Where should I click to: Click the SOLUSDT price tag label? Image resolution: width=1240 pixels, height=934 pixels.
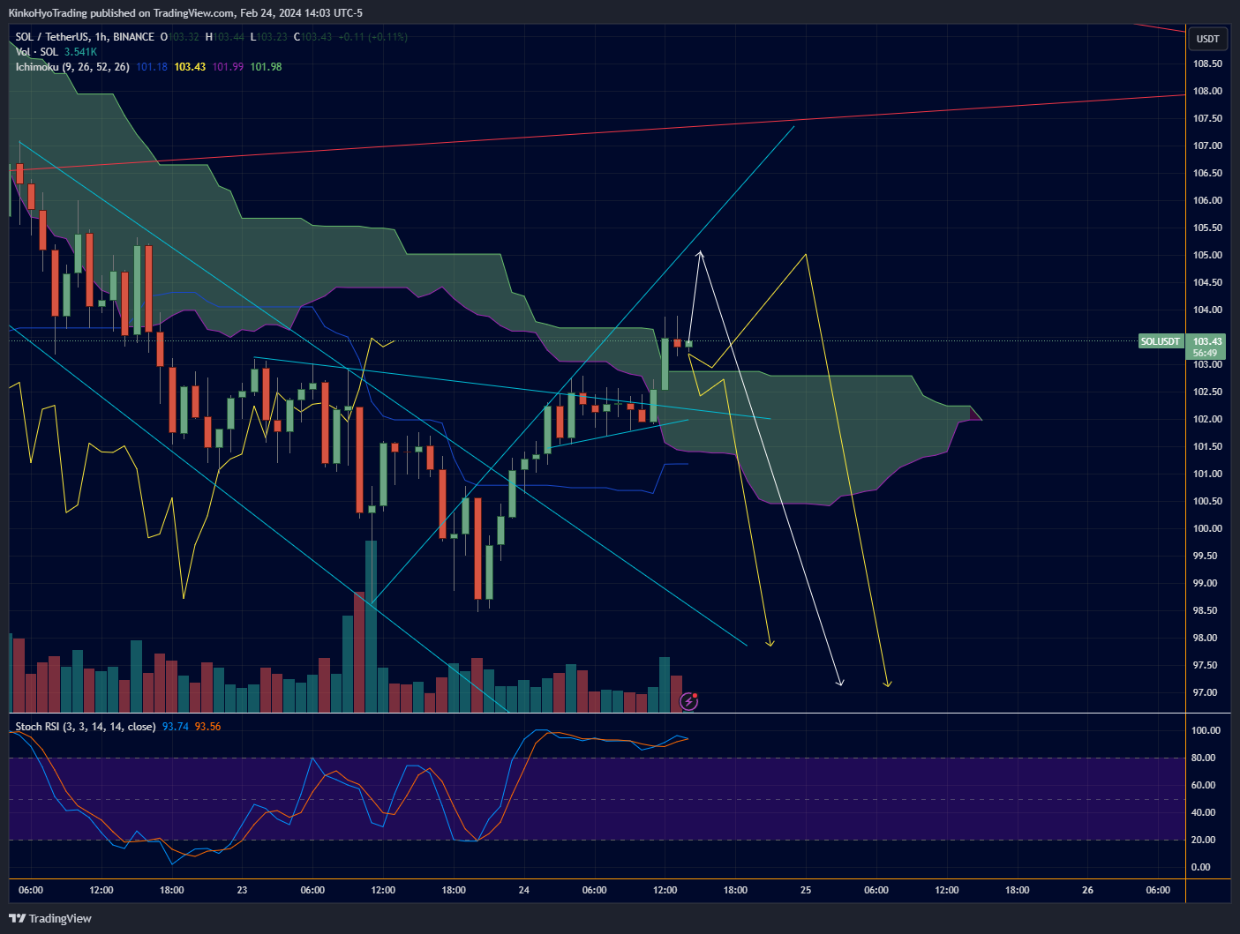point(1160,341)
